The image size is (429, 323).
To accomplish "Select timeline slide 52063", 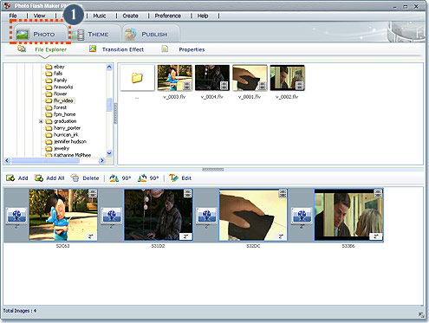I will coord(63,215).
